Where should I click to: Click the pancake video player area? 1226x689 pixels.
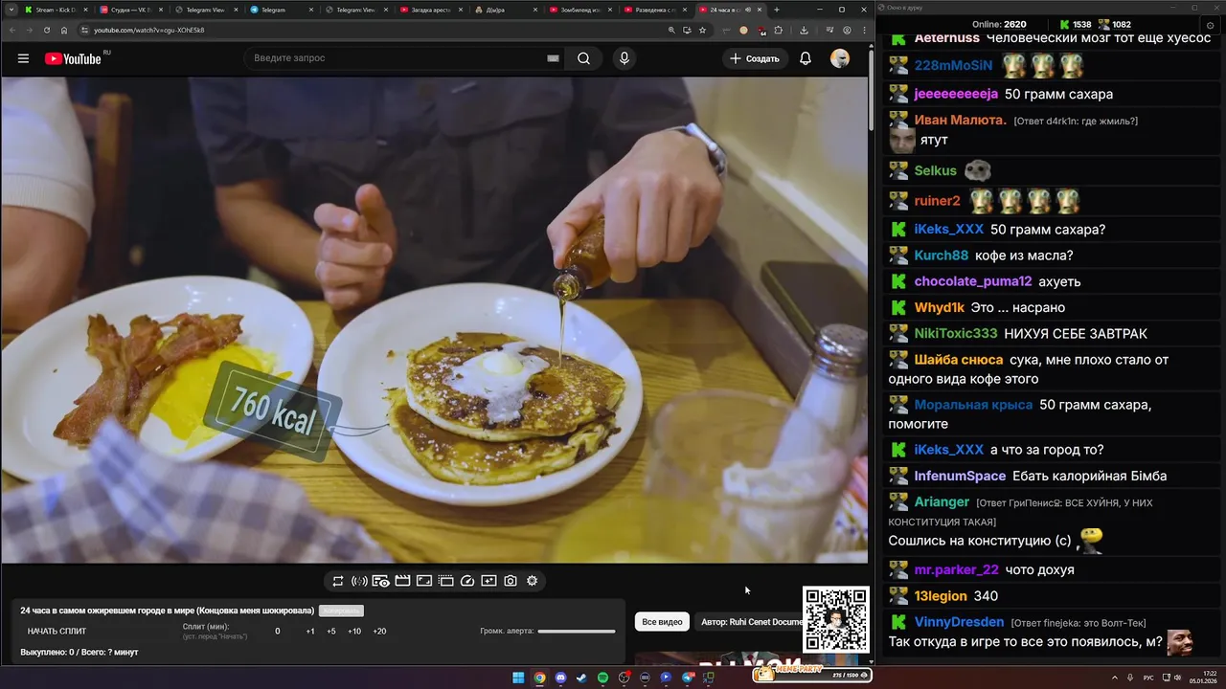click(x=434, y=320)
